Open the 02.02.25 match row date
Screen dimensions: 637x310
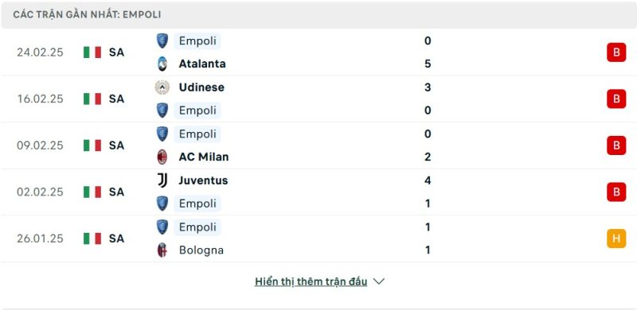pyautogui.click(x=41, y=192)
